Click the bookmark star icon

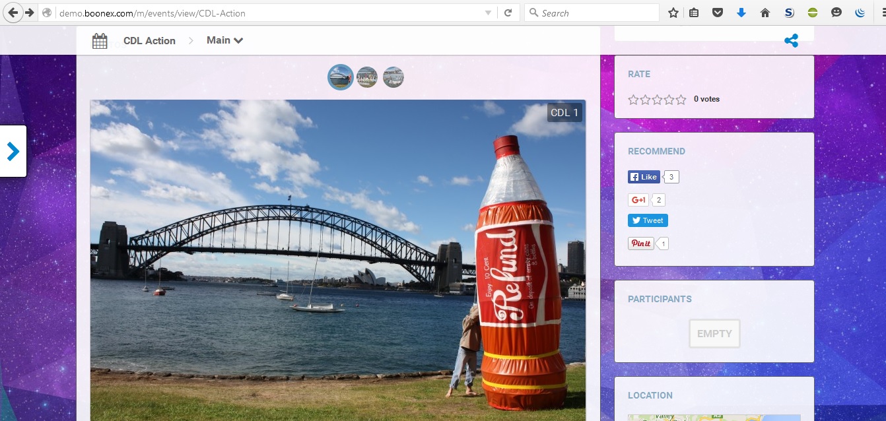[x=673, y=13]
